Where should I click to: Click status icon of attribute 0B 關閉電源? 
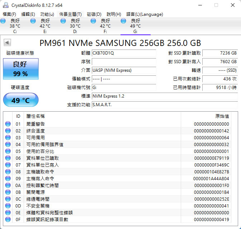pos(8,192)
